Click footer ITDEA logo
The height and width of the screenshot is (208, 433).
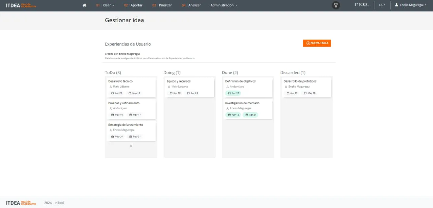pyautogui.click(x=21, y=203)
